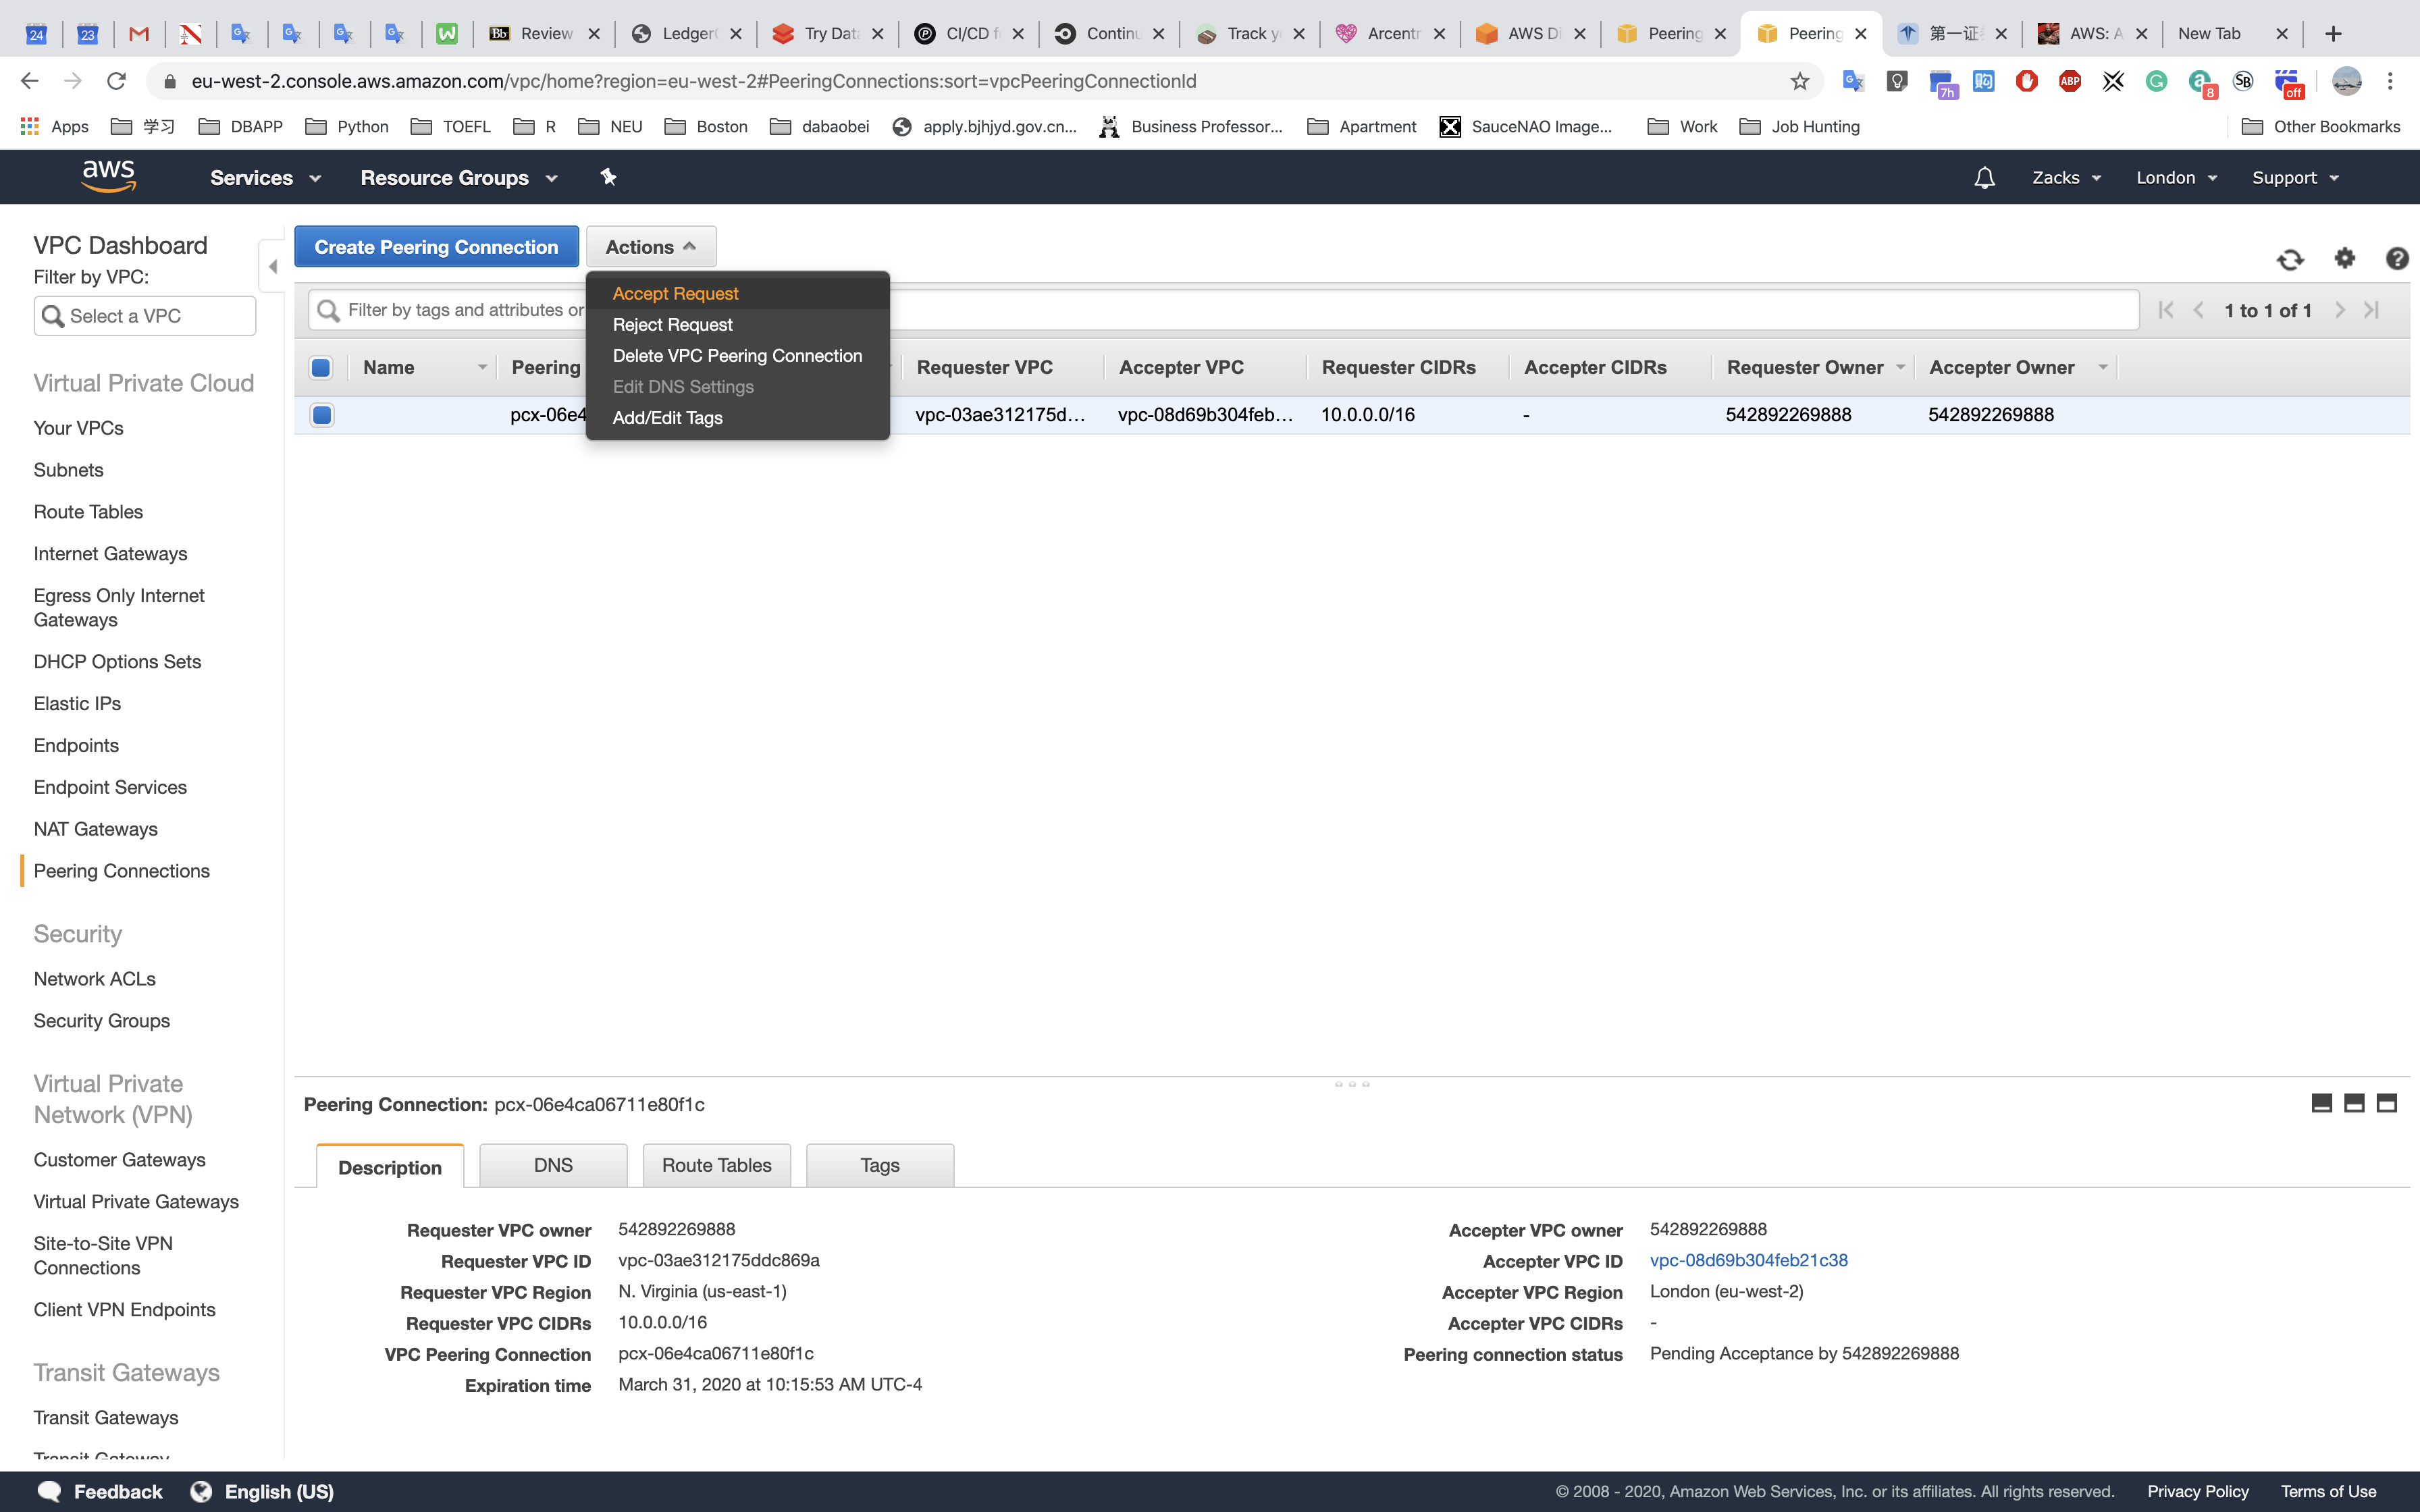Click the Select a VPC filter field
The height and width of the screenshot is (1512, 2420).
(x=145, y=316)
